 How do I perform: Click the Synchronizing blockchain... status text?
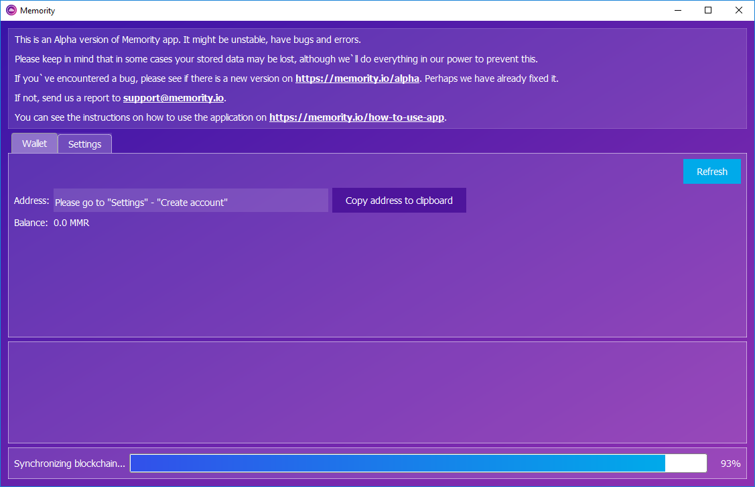tap(70, 464)
